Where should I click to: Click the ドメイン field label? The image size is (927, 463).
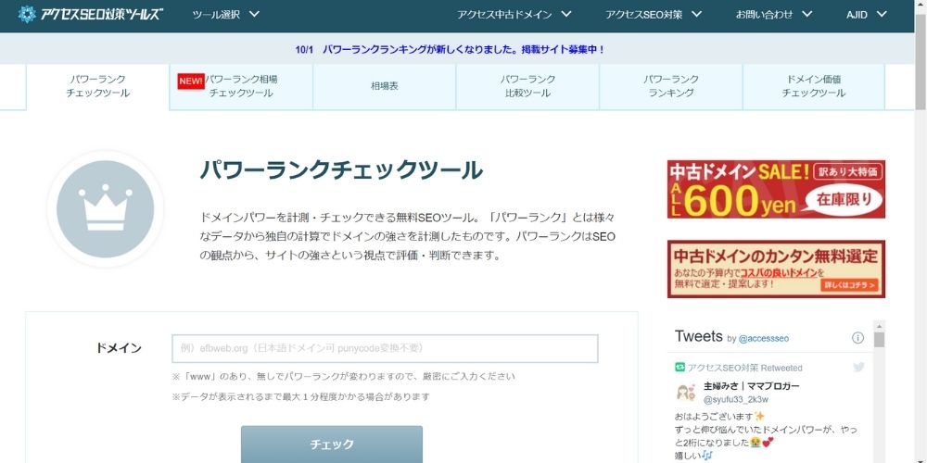click(119, 348)
